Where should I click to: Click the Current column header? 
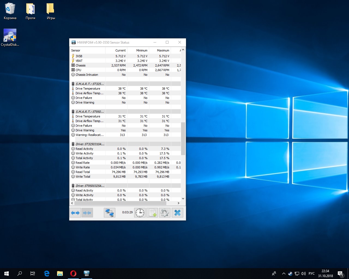point(116,50)
